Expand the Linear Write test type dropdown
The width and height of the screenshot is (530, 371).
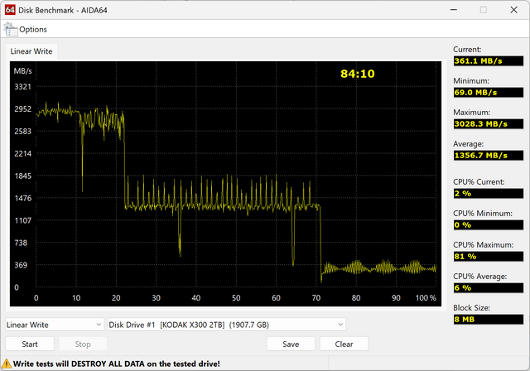tap(55, 325)
